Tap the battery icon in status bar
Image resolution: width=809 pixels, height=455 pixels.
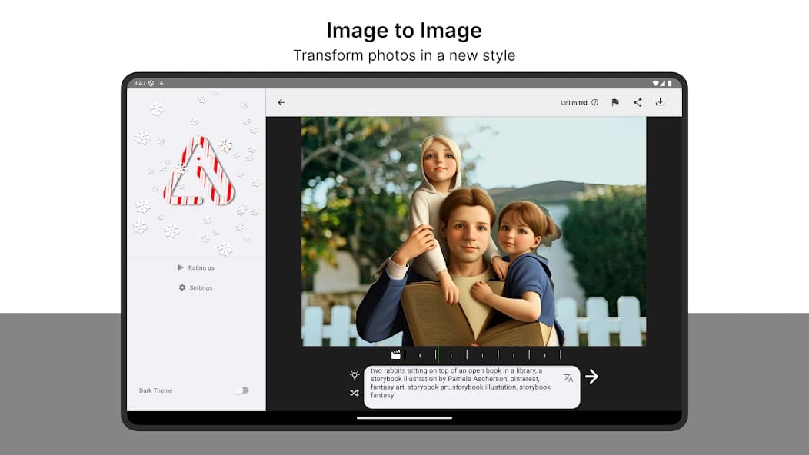[670, 83]
